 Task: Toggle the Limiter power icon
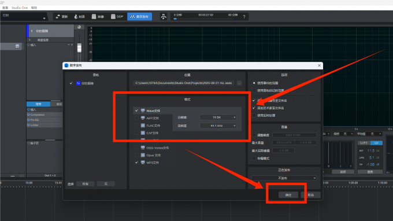[28, 125]
